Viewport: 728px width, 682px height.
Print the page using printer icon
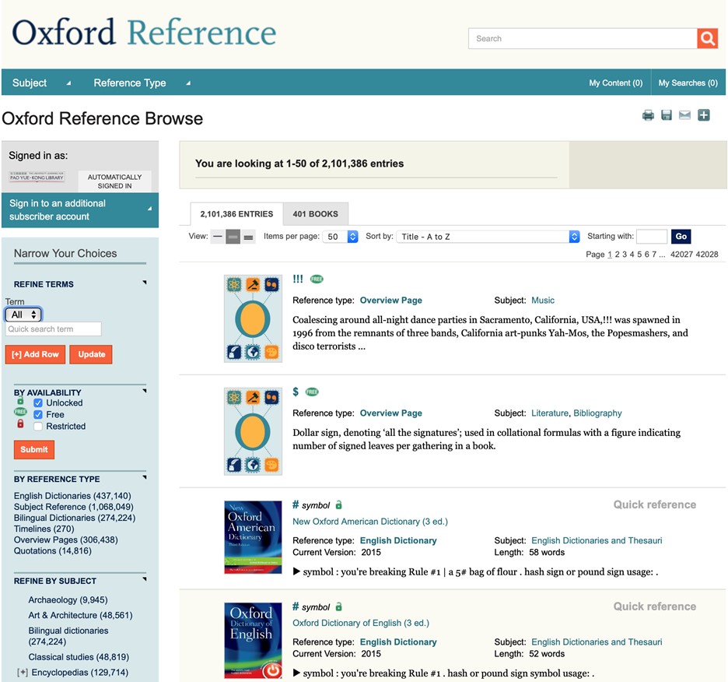tap(648, 115)
